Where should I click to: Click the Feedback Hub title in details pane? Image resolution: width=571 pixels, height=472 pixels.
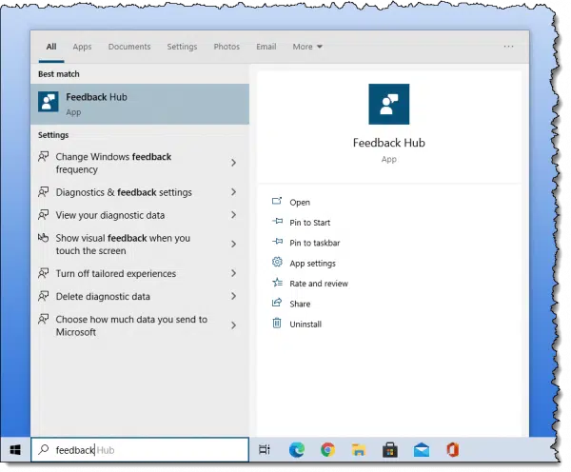389,143
